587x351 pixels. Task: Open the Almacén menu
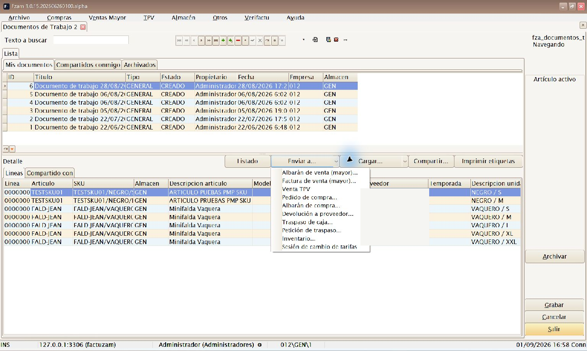click(x=183, y=18)
